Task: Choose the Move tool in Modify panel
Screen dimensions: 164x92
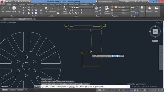Action: [x=29, y=7]
